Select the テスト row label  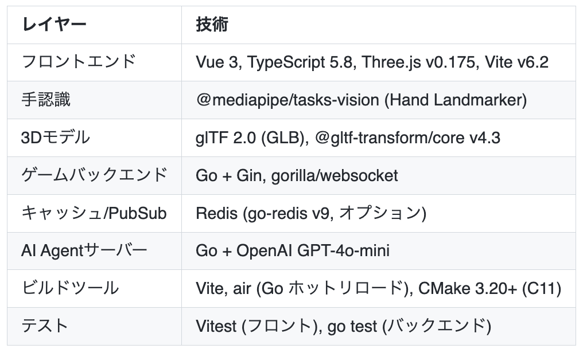pyautogui.click(x=45, y=326)
